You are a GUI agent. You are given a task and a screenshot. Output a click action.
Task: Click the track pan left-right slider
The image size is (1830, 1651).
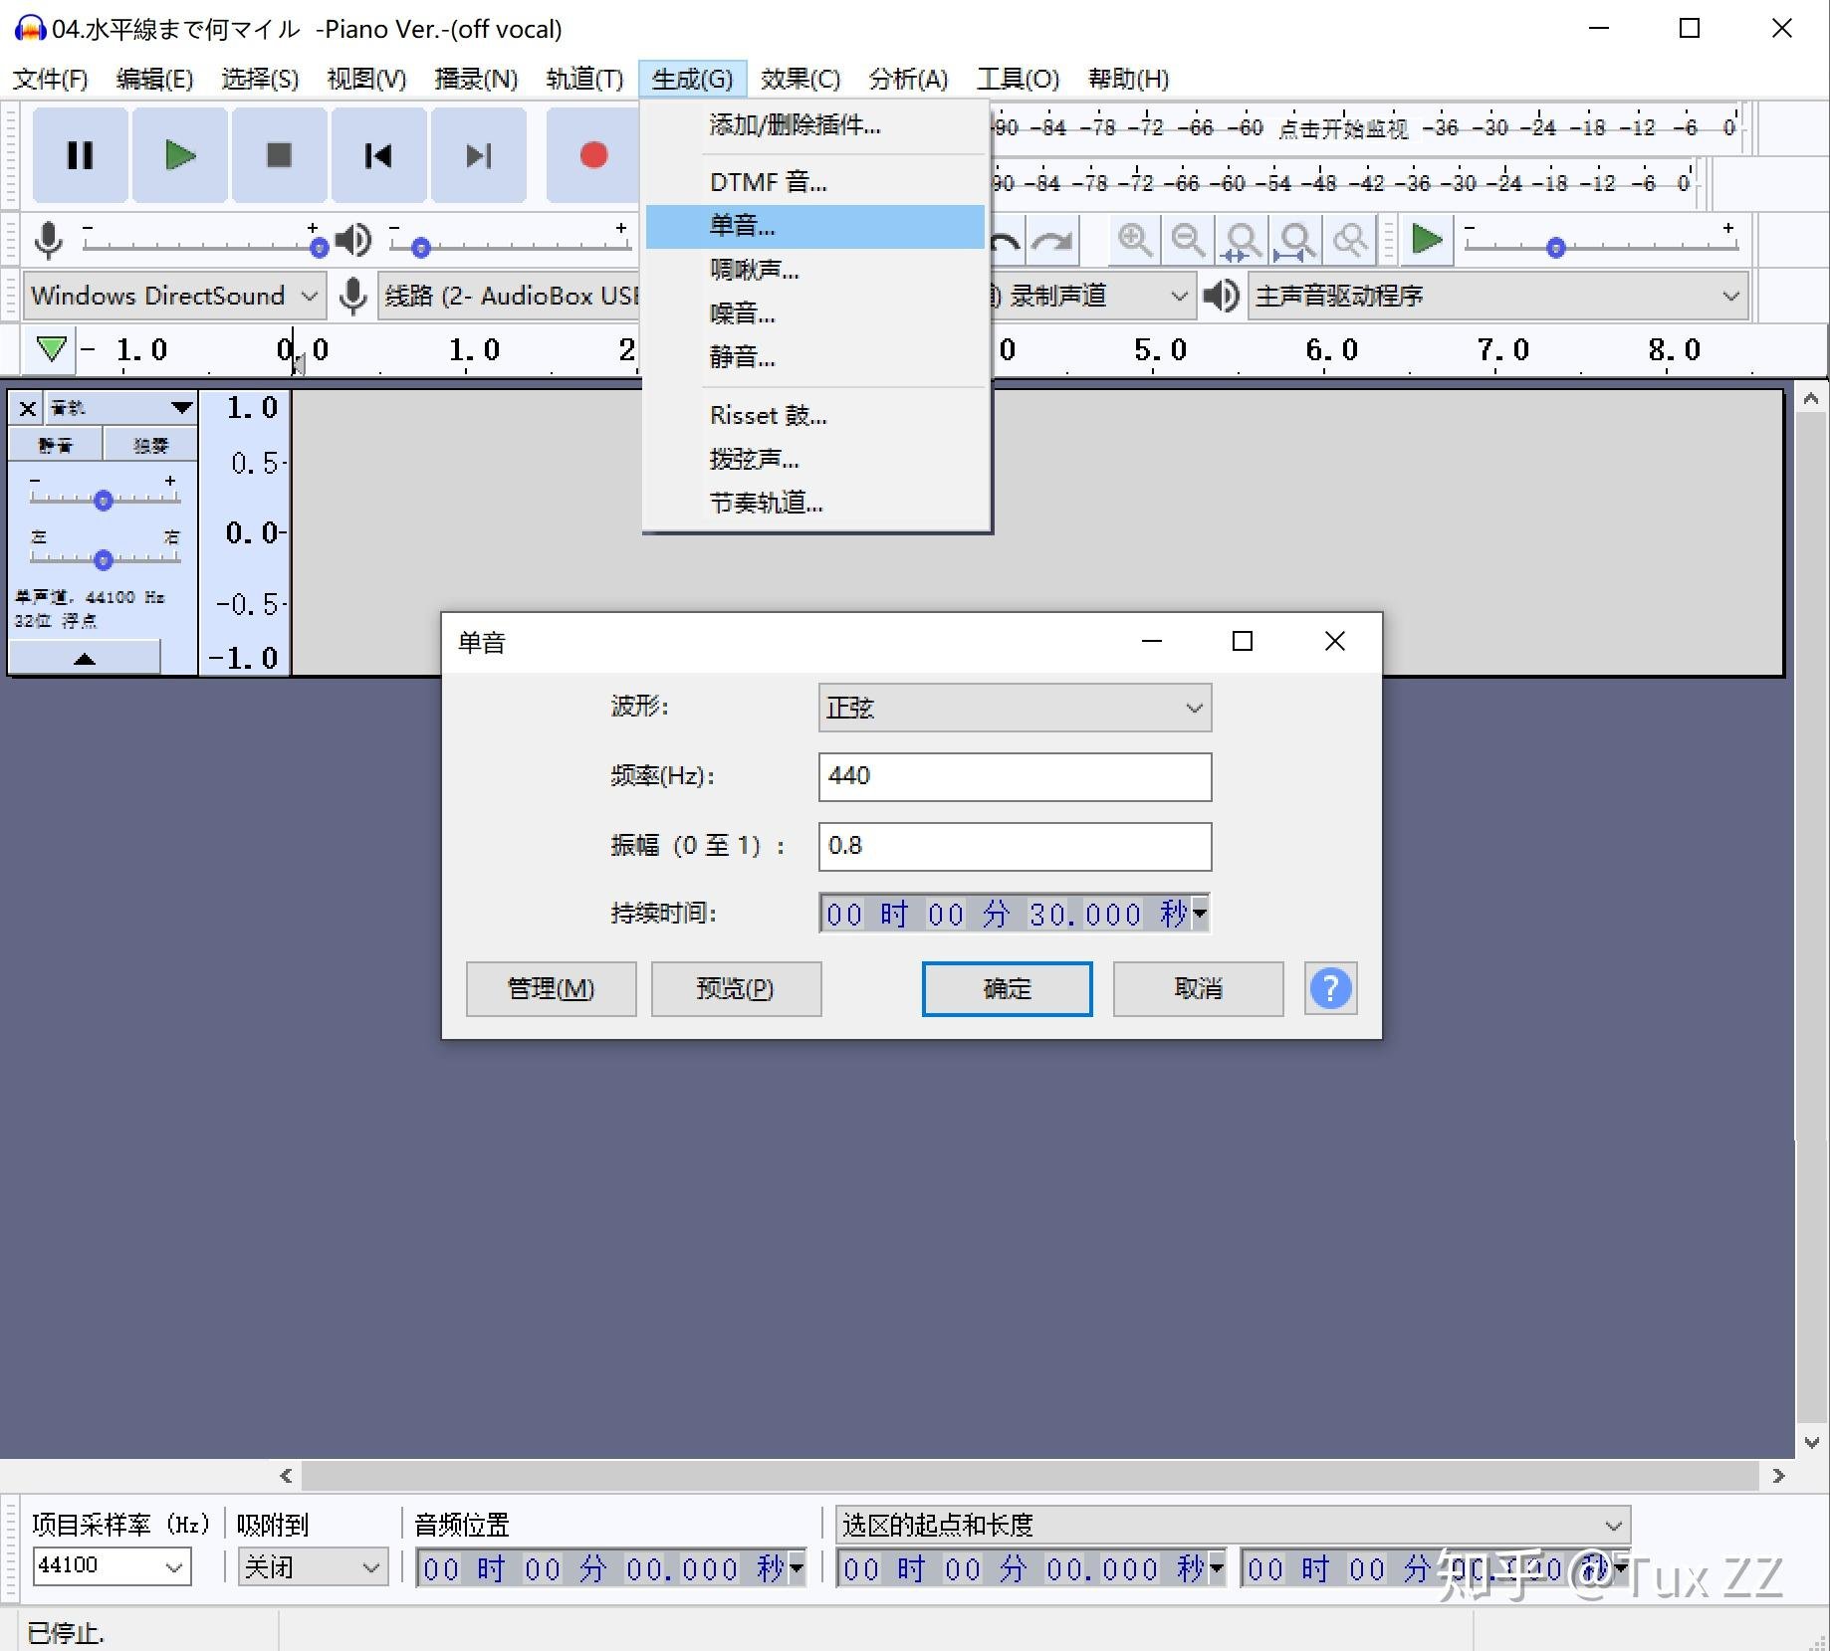pos(104,553)
